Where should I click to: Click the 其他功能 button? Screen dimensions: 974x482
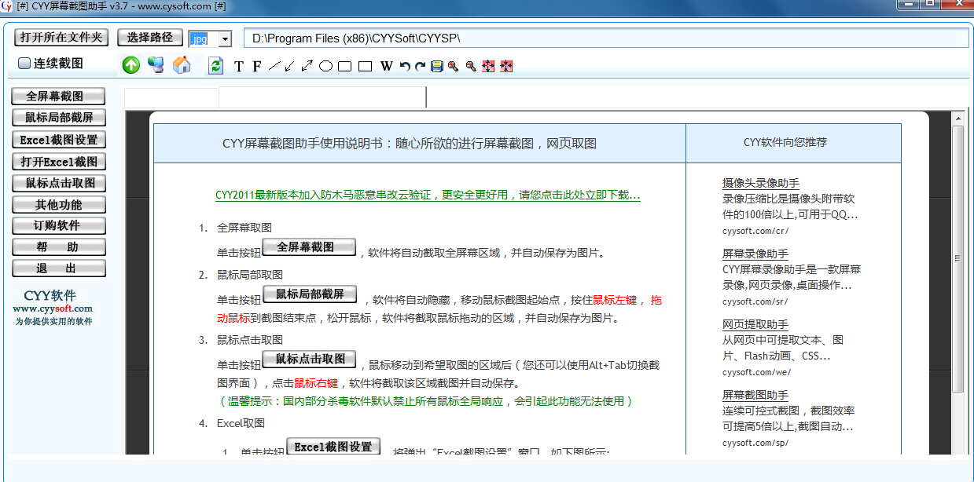click(59, 205)
